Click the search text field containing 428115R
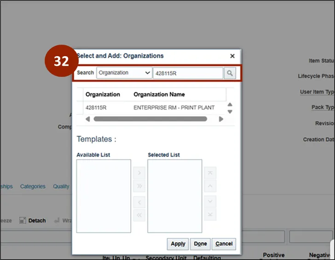The width and height of the screenshot is (335, 260). point(188,73)
